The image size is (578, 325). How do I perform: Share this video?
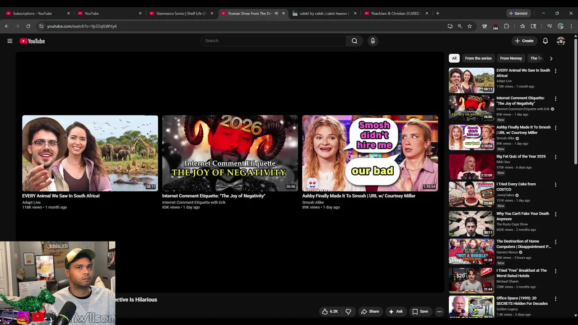(370, 311)
